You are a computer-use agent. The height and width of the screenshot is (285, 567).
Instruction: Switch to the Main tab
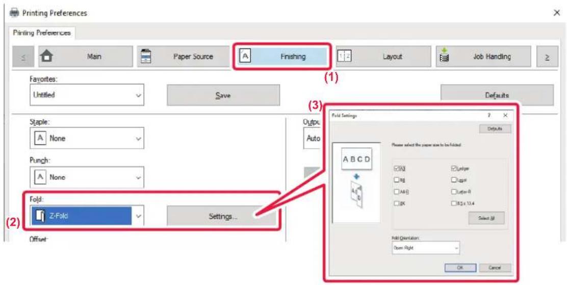(85, 57)
